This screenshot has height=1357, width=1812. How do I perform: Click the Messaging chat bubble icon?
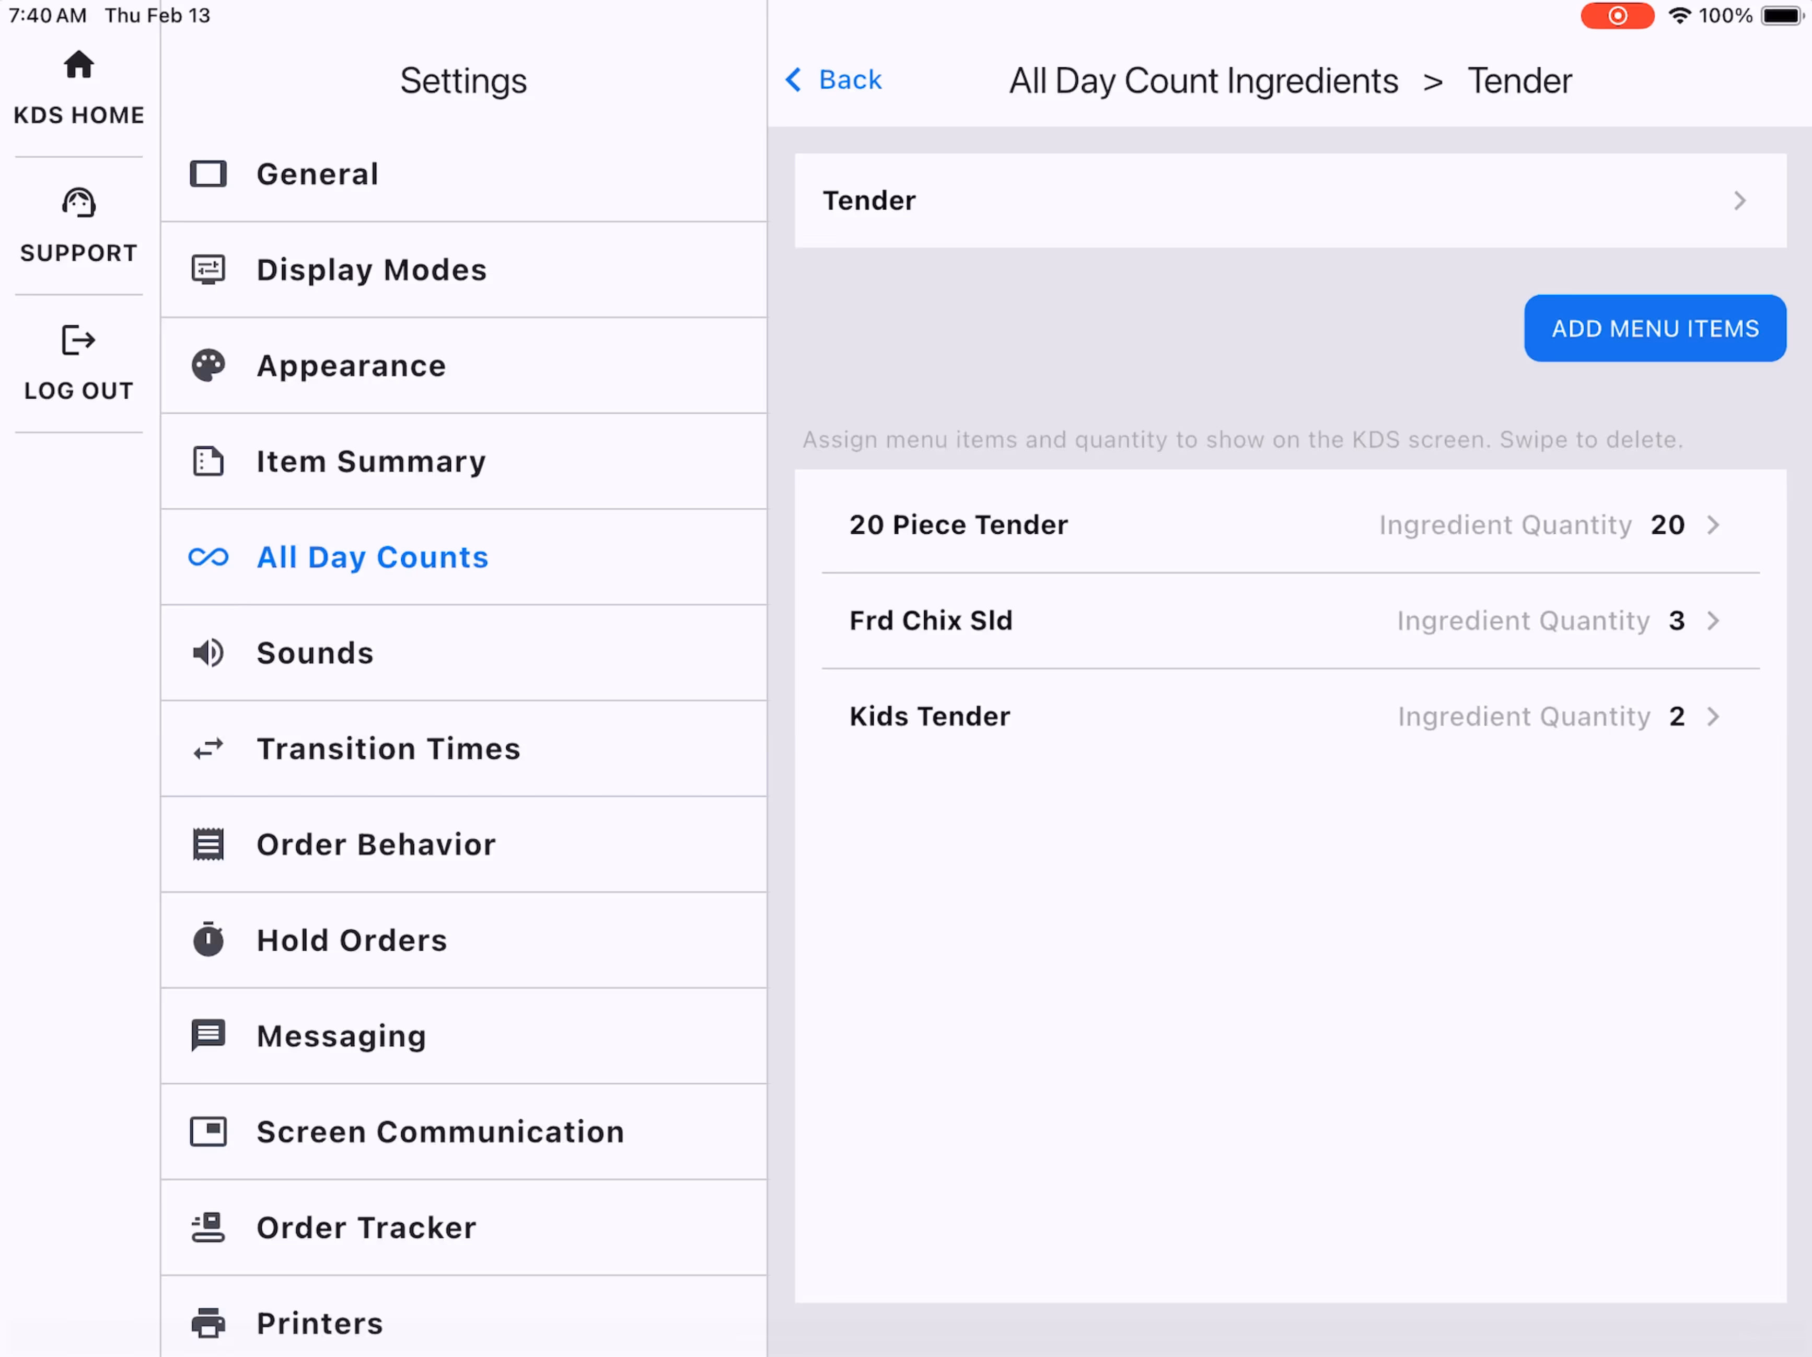(208, 1036)
